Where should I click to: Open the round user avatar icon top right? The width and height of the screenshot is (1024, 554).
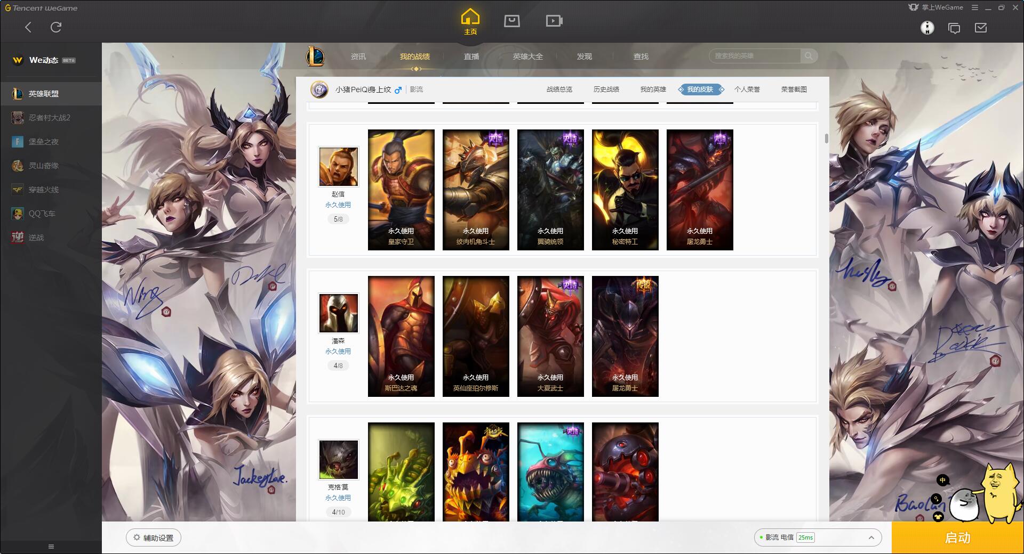point(927,28)
